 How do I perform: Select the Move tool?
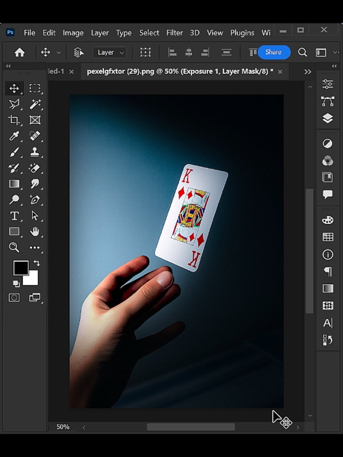pos(14,88)
